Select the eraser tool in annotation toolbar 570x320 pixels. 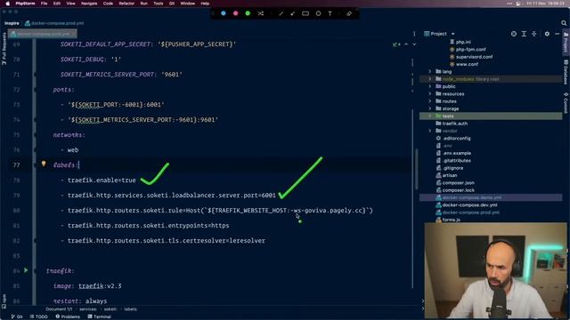point(349,13)
